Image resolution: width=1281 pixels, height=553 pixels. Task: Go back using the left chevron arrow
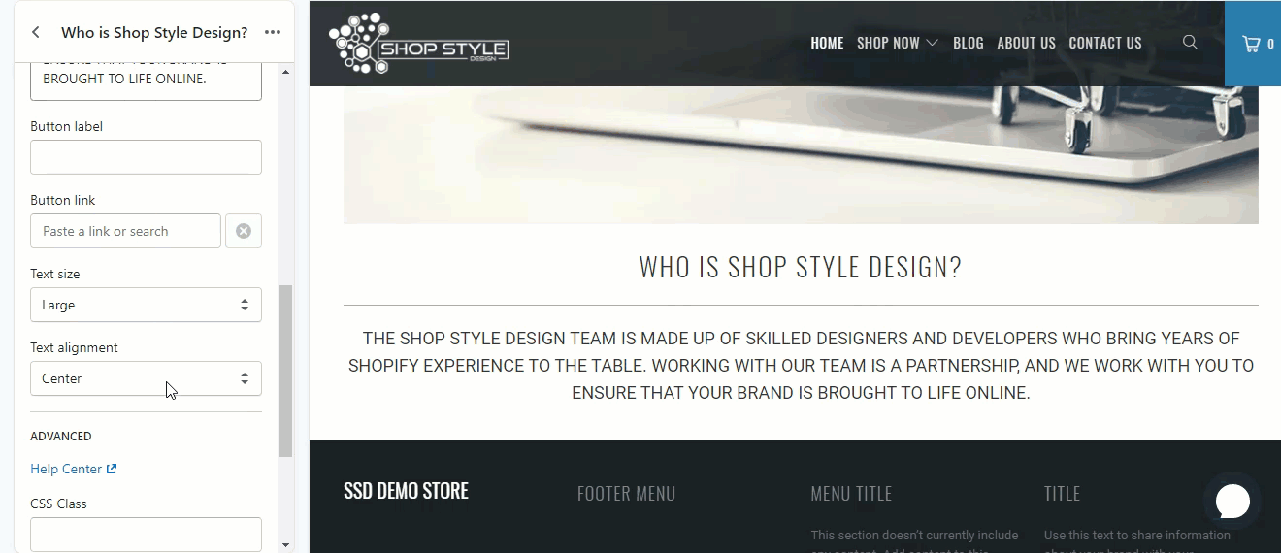pos(36,32)
